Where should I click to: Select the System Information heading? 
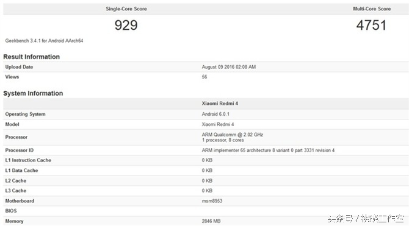tap(33, 93)
